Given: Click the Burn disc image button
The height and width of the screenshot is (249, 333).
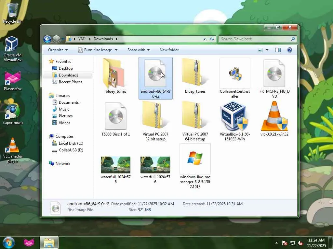Looking at the screenshot, I should pos(95,50).
